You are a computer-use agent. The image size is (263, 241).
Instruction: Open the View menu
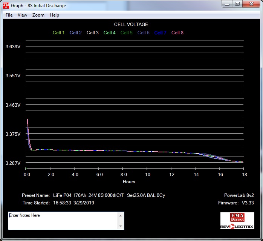22,15
